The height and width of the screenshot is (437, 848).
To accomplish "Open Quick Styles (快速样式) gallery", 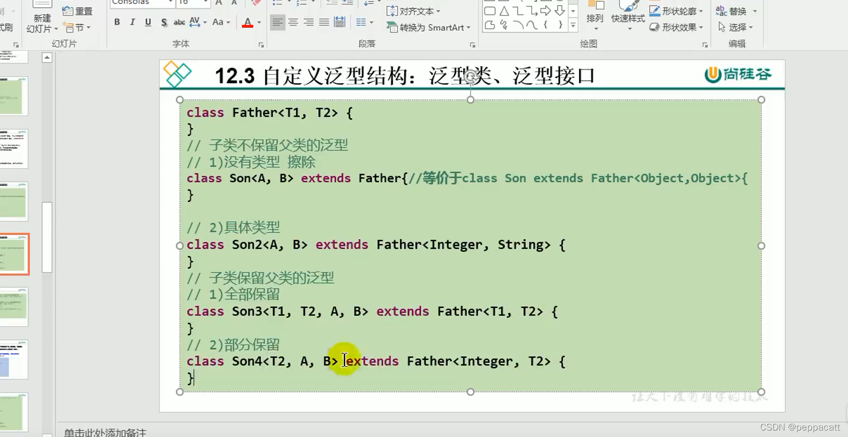I will [628, 15].
